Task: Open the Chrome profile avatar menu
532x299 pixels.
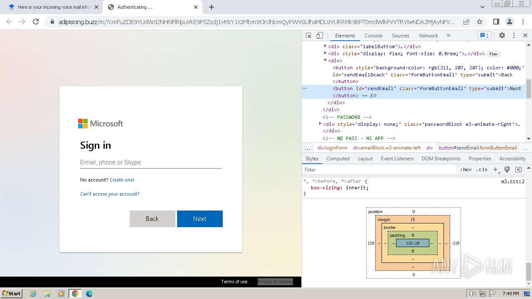Action: click(509, 22)
